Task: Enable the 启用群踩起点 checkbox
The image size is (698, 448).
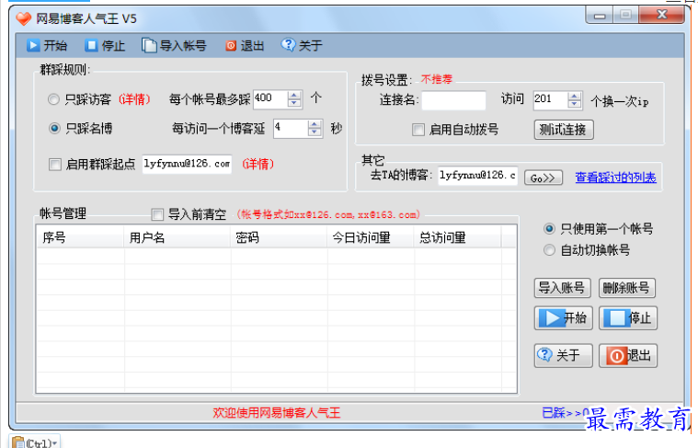Action: click(x=55, y=165)
